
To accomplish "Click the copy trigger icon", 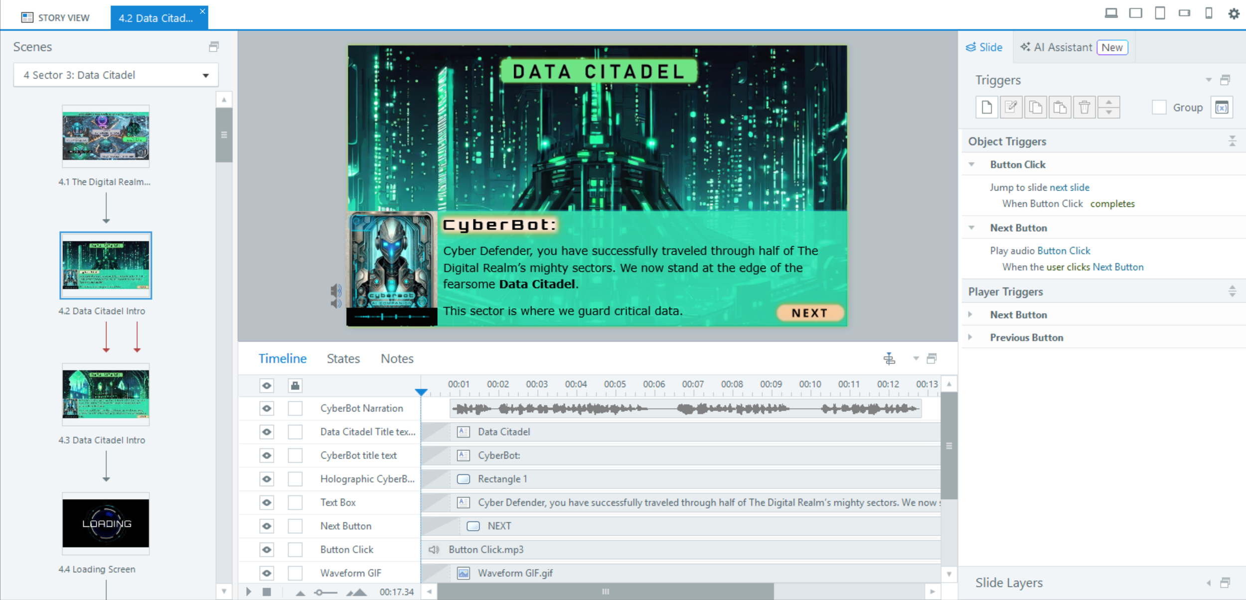I will pyautogui.click(x=1035, y=107).
